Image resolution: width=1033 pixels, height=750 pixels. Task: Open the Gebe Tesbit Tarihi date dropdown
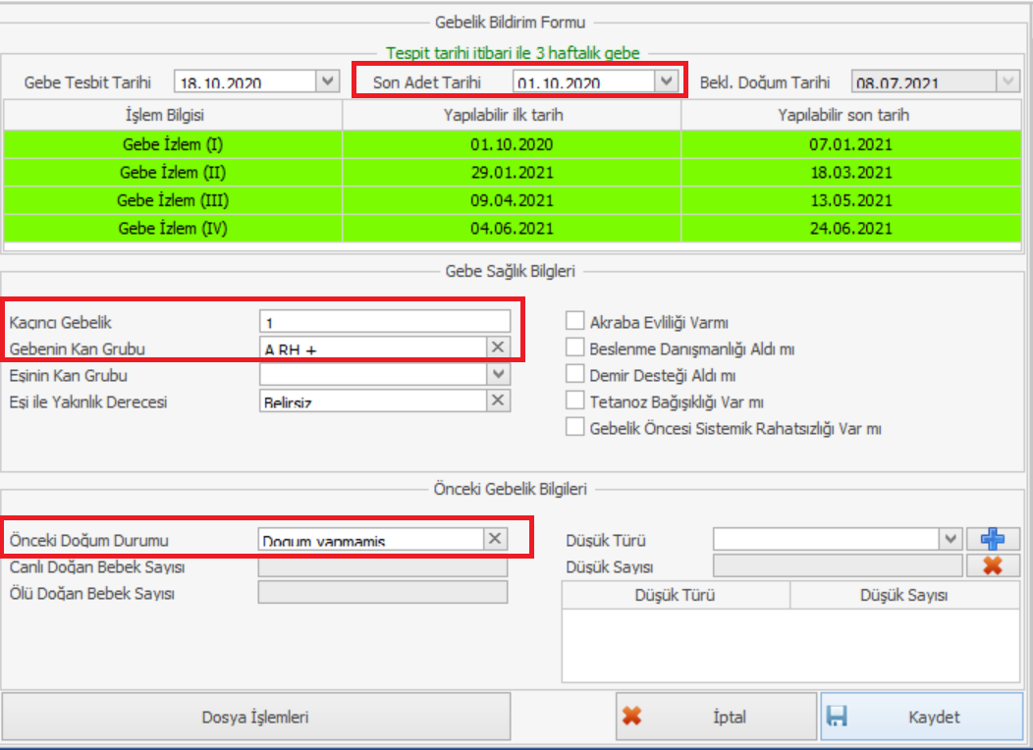[328, 81]
